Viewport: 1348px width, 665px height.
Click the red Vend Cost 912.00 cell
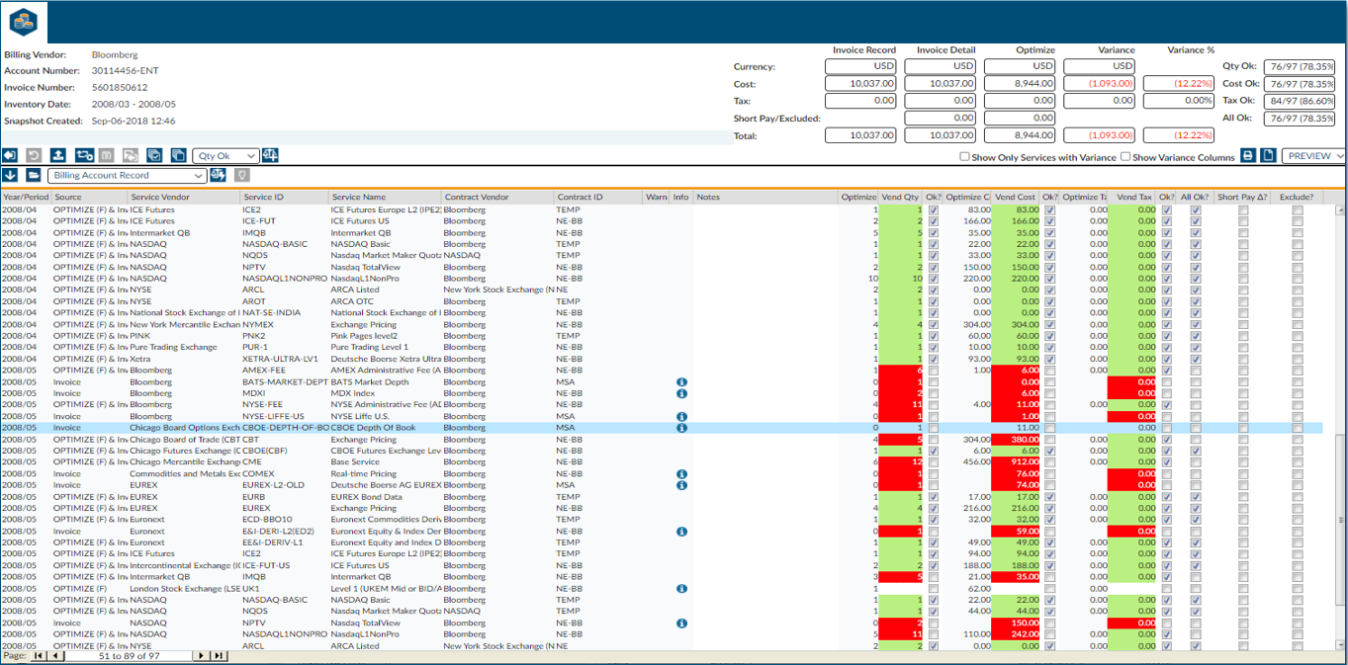[x=1017, y=462]
